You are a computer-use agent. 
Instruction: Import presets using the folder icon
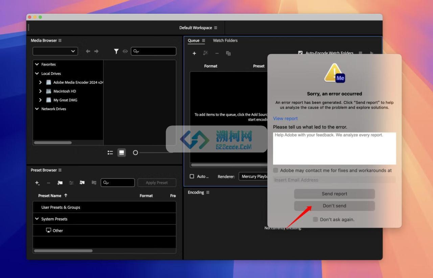[82, 183]
